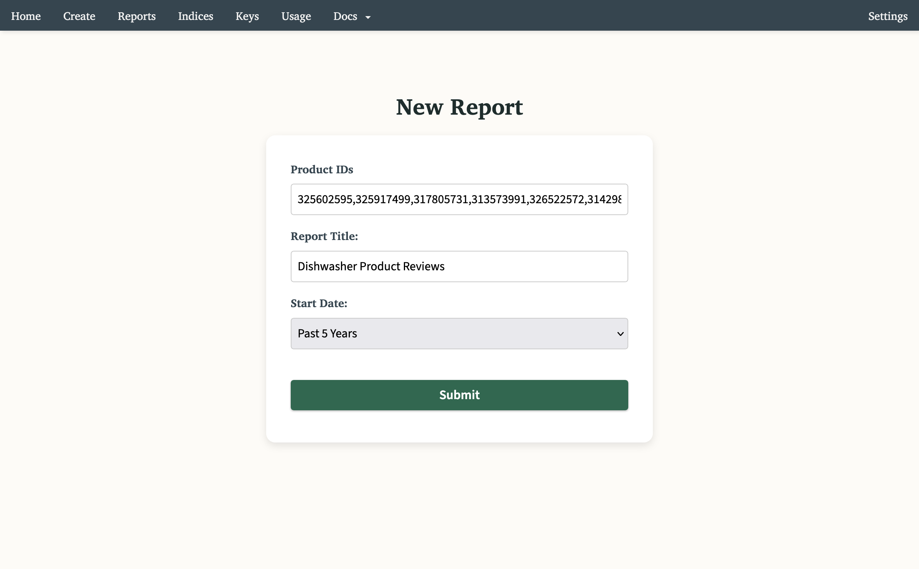
Task: Go to the Indices section
Action: 195,16
